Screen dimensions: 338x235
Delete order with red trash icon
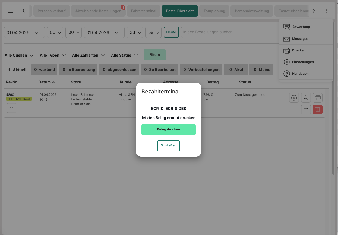point(318,109)
